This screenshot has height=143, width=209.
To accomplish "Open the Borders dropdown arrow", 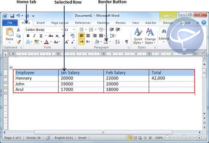I will pyautogui.click(x=110, y=42).
